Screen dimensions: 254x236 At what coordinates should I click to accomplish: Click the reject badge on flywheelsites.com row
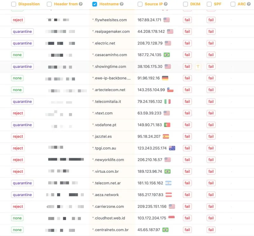18,20
